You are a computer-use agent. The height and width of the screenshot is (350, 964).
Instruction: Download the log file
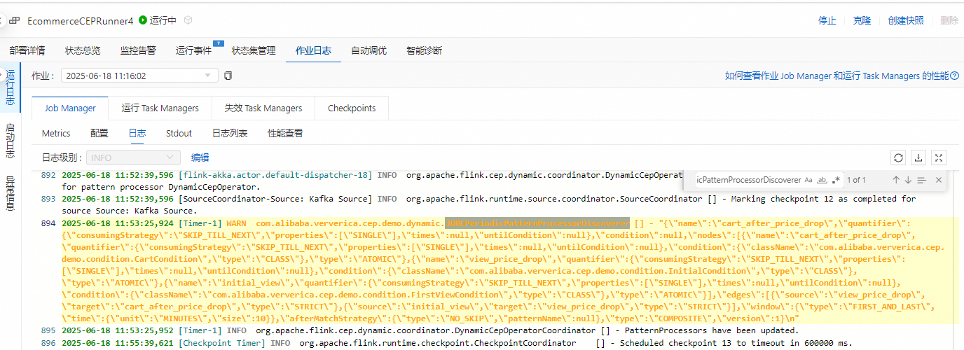pos(919,157)
